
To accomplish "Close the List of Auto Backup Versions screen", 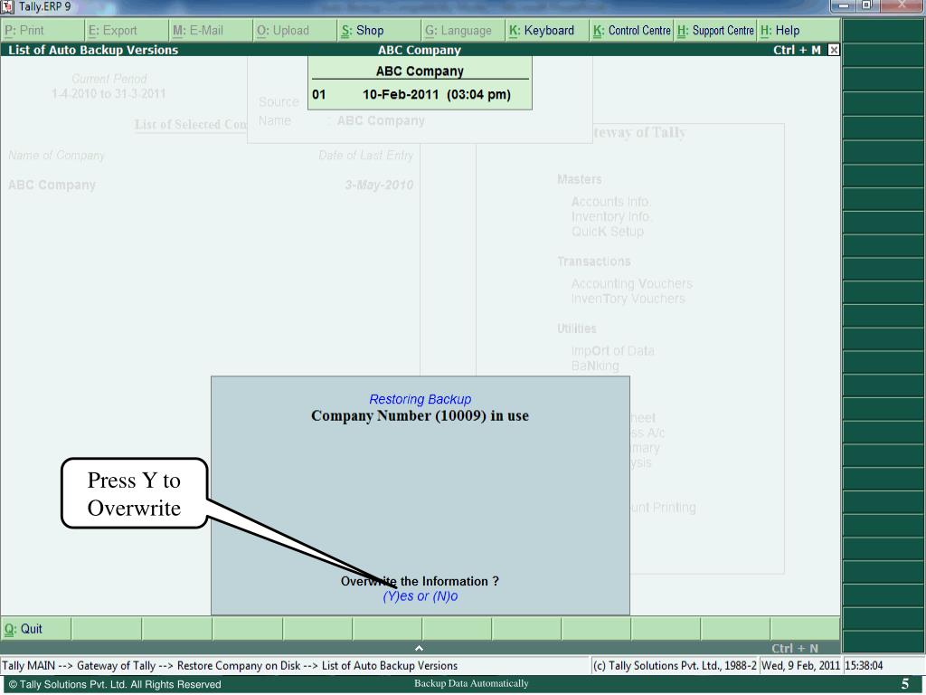I will coord(833,51).
